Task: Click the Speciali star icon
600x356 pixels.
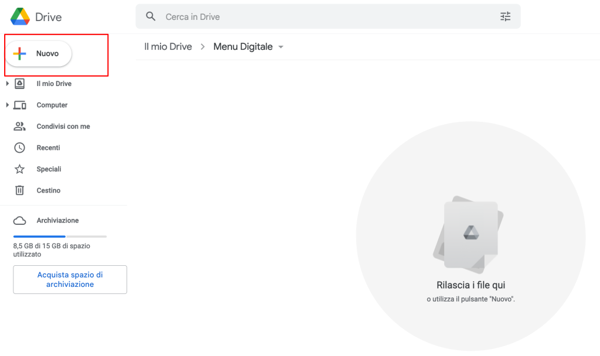Action: click(x=20, y=169)
